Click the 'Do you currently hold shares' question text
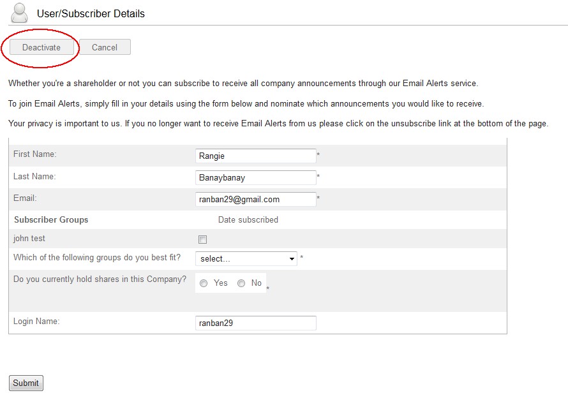 (100, 279)
